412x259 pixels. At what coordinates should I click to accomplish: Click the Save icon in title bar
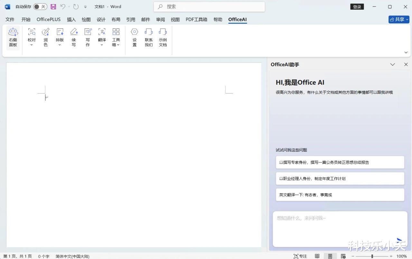pos(53,6)
